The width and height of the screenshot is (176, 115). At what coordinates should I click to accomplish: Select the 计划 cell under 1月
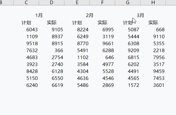[26, 23]
